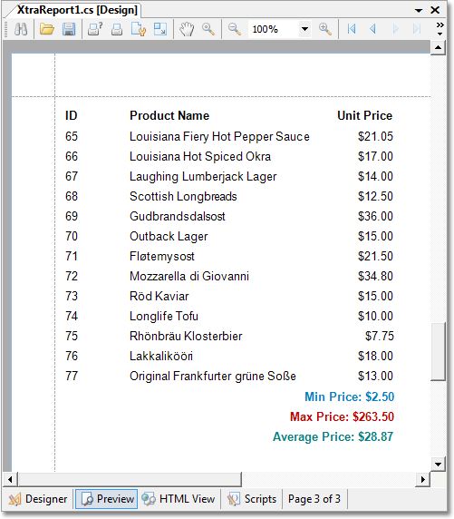Open the Scripts tab
This screenshot has height=519, width=454.
[x=252, y=499]
